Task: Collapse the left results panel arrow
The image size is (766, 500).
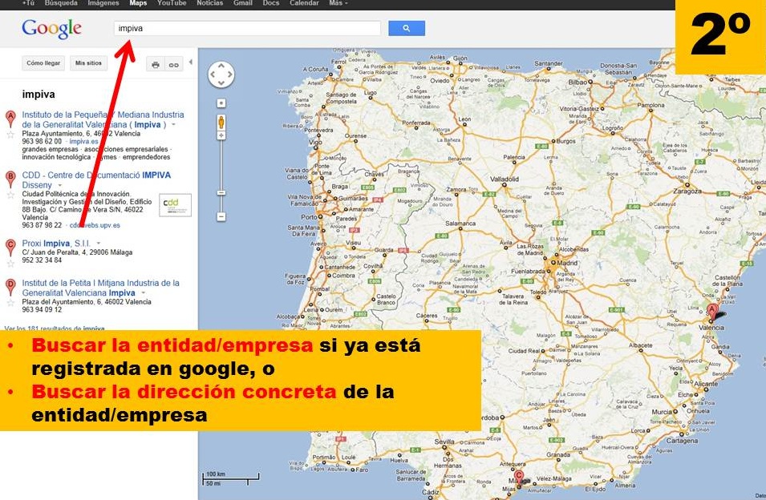Action: coord(191,62)
